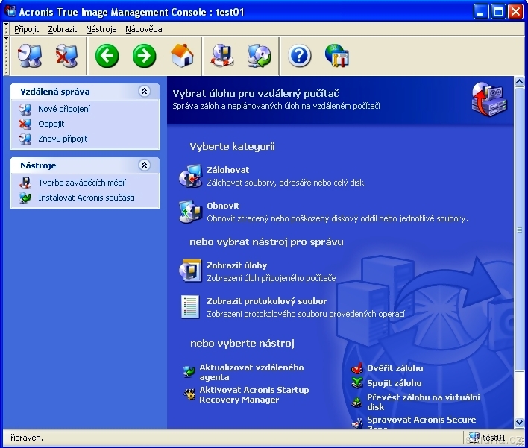Go back with the green left arrow
Screen dimensions: 528x448
pos(107,56)
